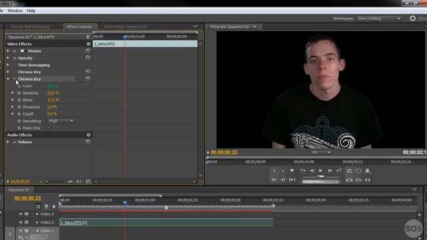Switch to the Source monitor tab
The image size is (427, 240).
pyautogui.click(x=30, y=27)
